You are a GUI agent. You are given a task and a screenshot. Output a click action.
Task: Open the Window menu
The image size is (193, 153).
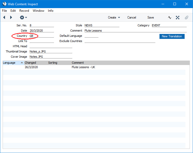tap(38, 11)
